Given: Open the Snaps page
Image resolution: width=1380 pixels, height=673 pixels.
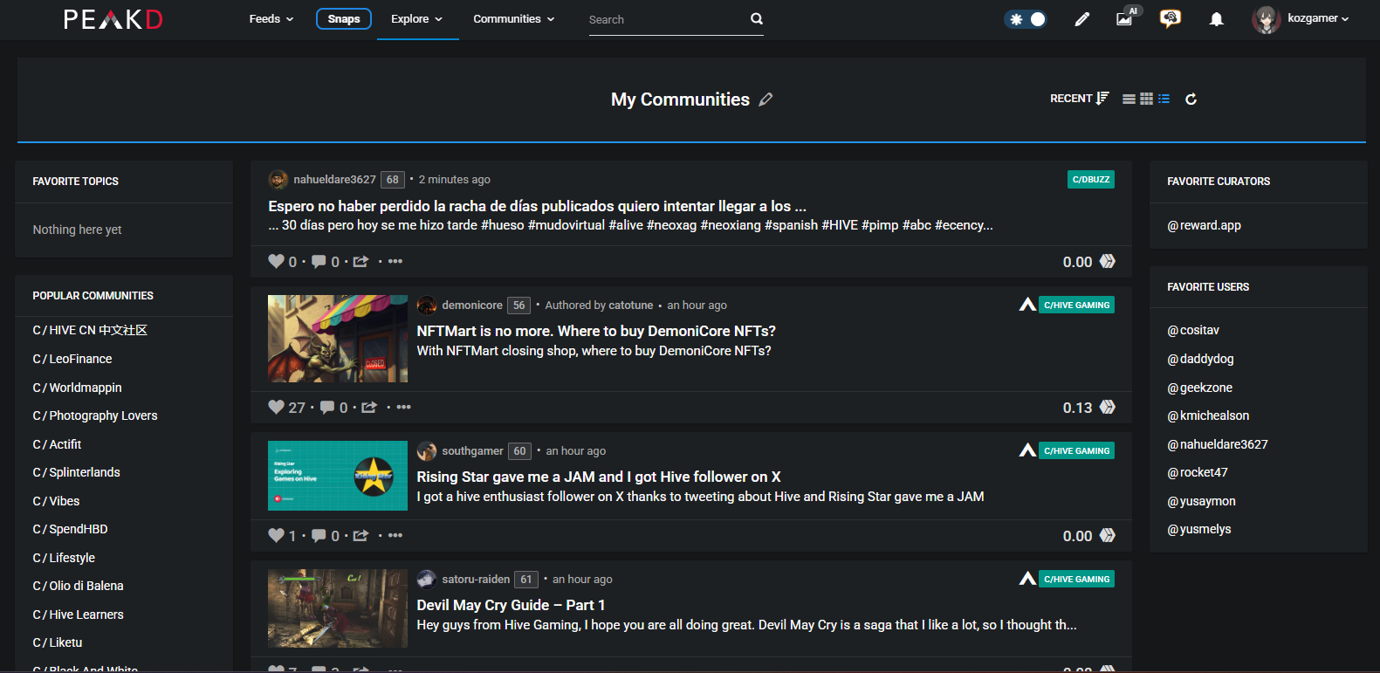Looking at the screenshot, I should pyautogui.click(x=344, y=18).
